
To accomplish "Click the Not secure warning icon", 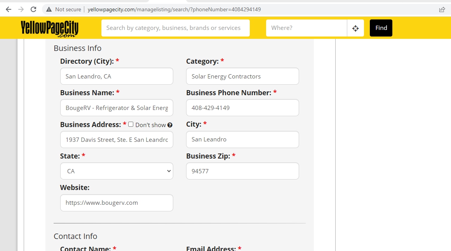I will [49, 9].
